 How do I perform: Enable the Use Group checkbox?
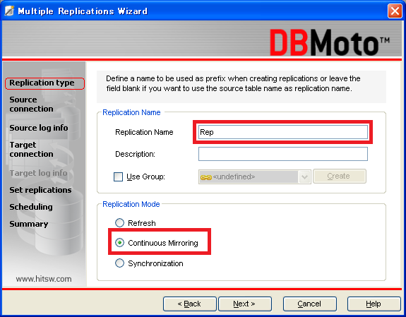pyautogui.click(x=119, y=177)
